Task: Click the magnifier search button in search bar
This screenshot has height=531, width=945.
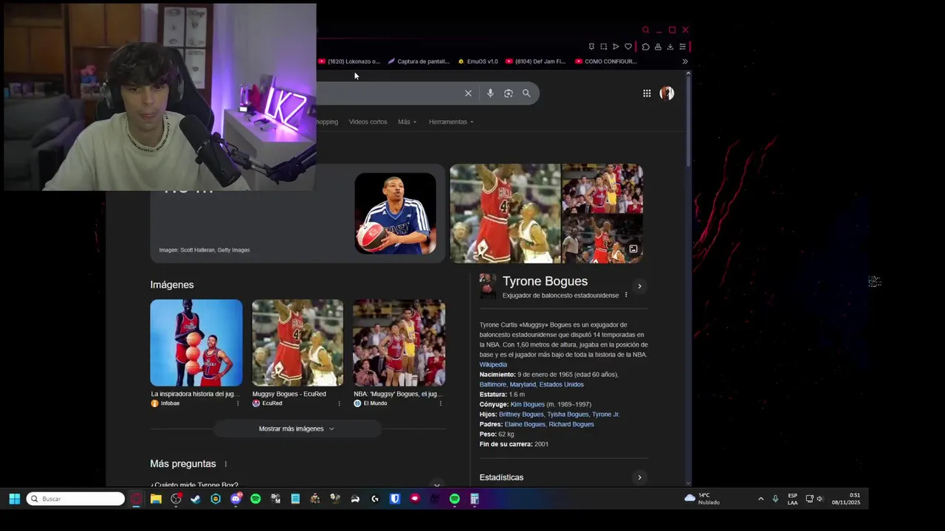Action: point(526,93)
